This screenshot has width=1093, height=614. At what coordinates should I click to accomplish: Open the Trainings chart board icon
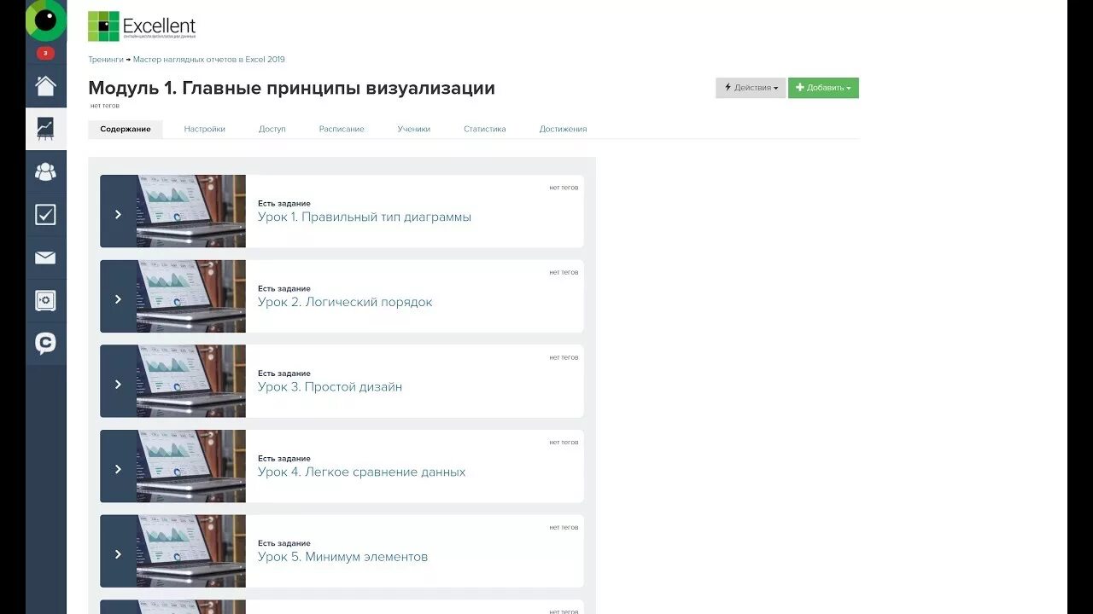[45, 129]
